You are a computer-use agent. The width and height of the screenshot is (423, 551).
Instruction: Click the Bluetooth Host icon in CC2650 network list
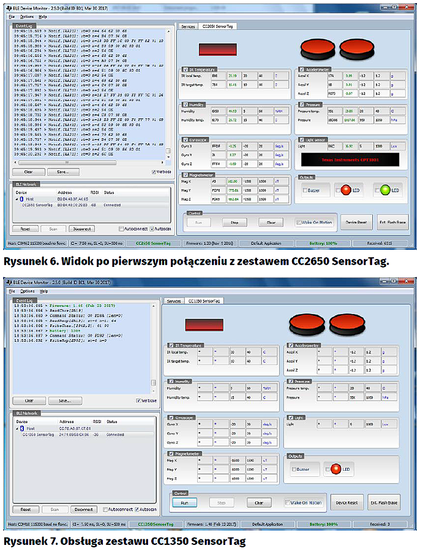click(x=22, y=199)
